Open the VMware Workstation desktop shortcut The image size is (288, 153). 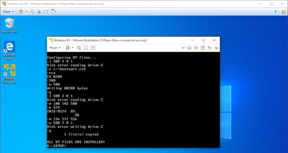coord(10,74)
